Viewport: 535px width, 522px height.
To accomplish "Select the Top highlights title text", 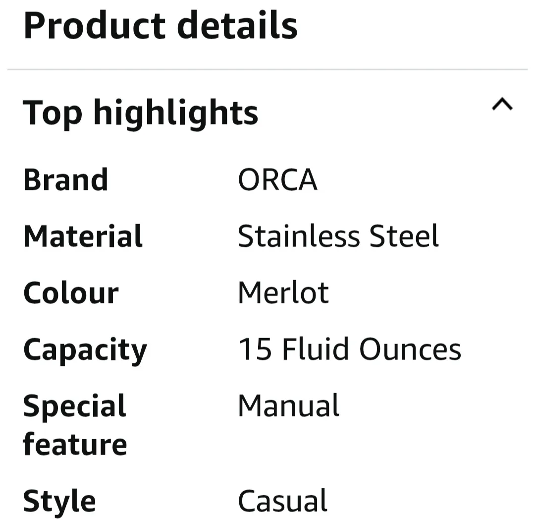I will [141, 113].
